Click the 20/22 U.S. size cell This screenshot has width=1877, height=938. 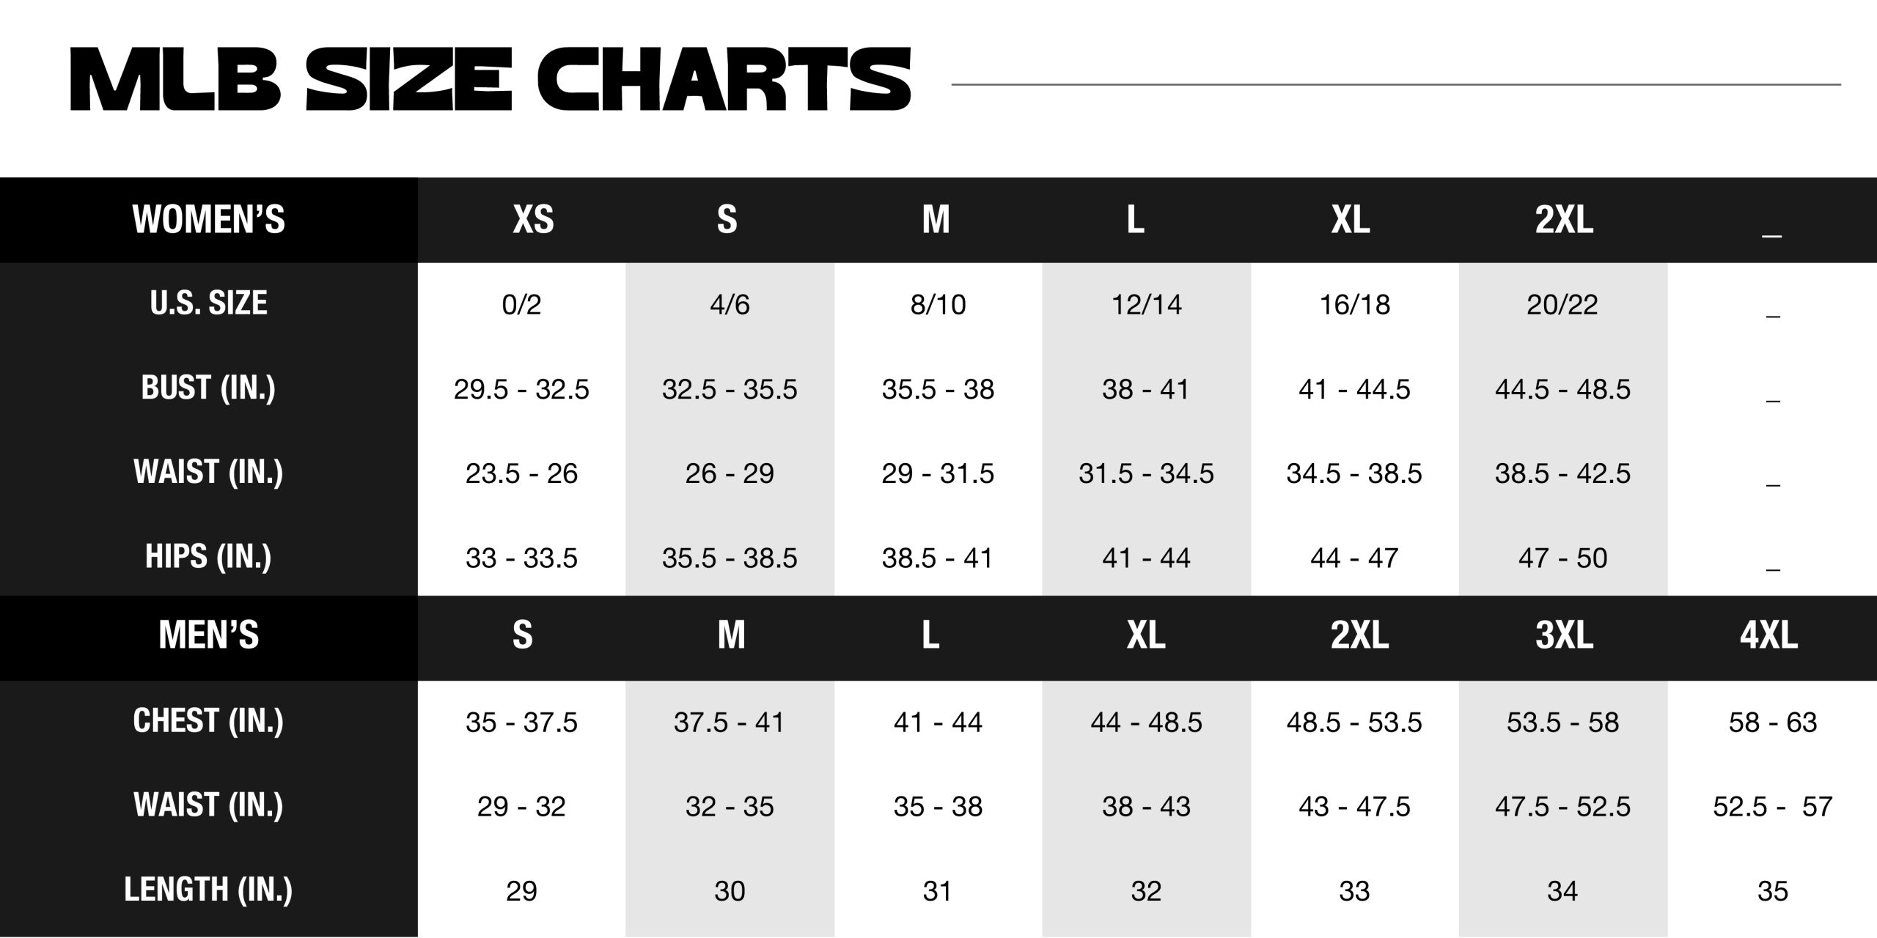coord(1562,304)
